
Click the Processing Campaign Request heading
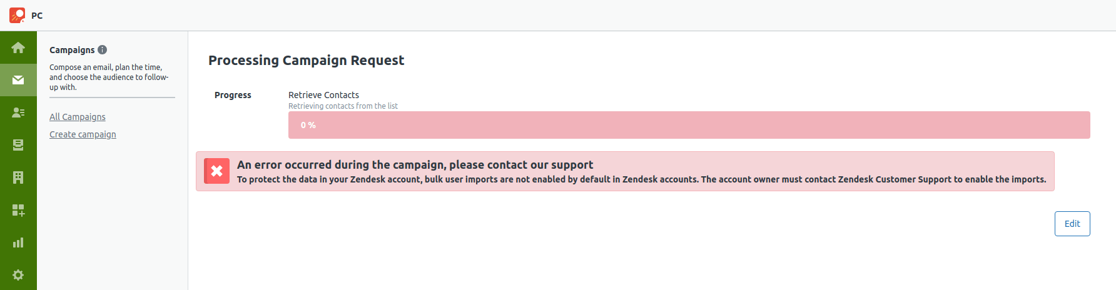point(306,61)
